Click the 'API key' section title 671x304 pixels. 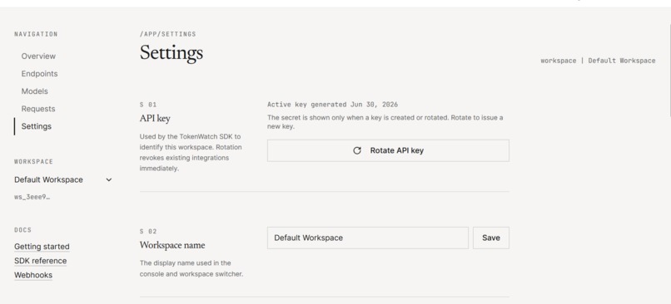coord(155,118)
